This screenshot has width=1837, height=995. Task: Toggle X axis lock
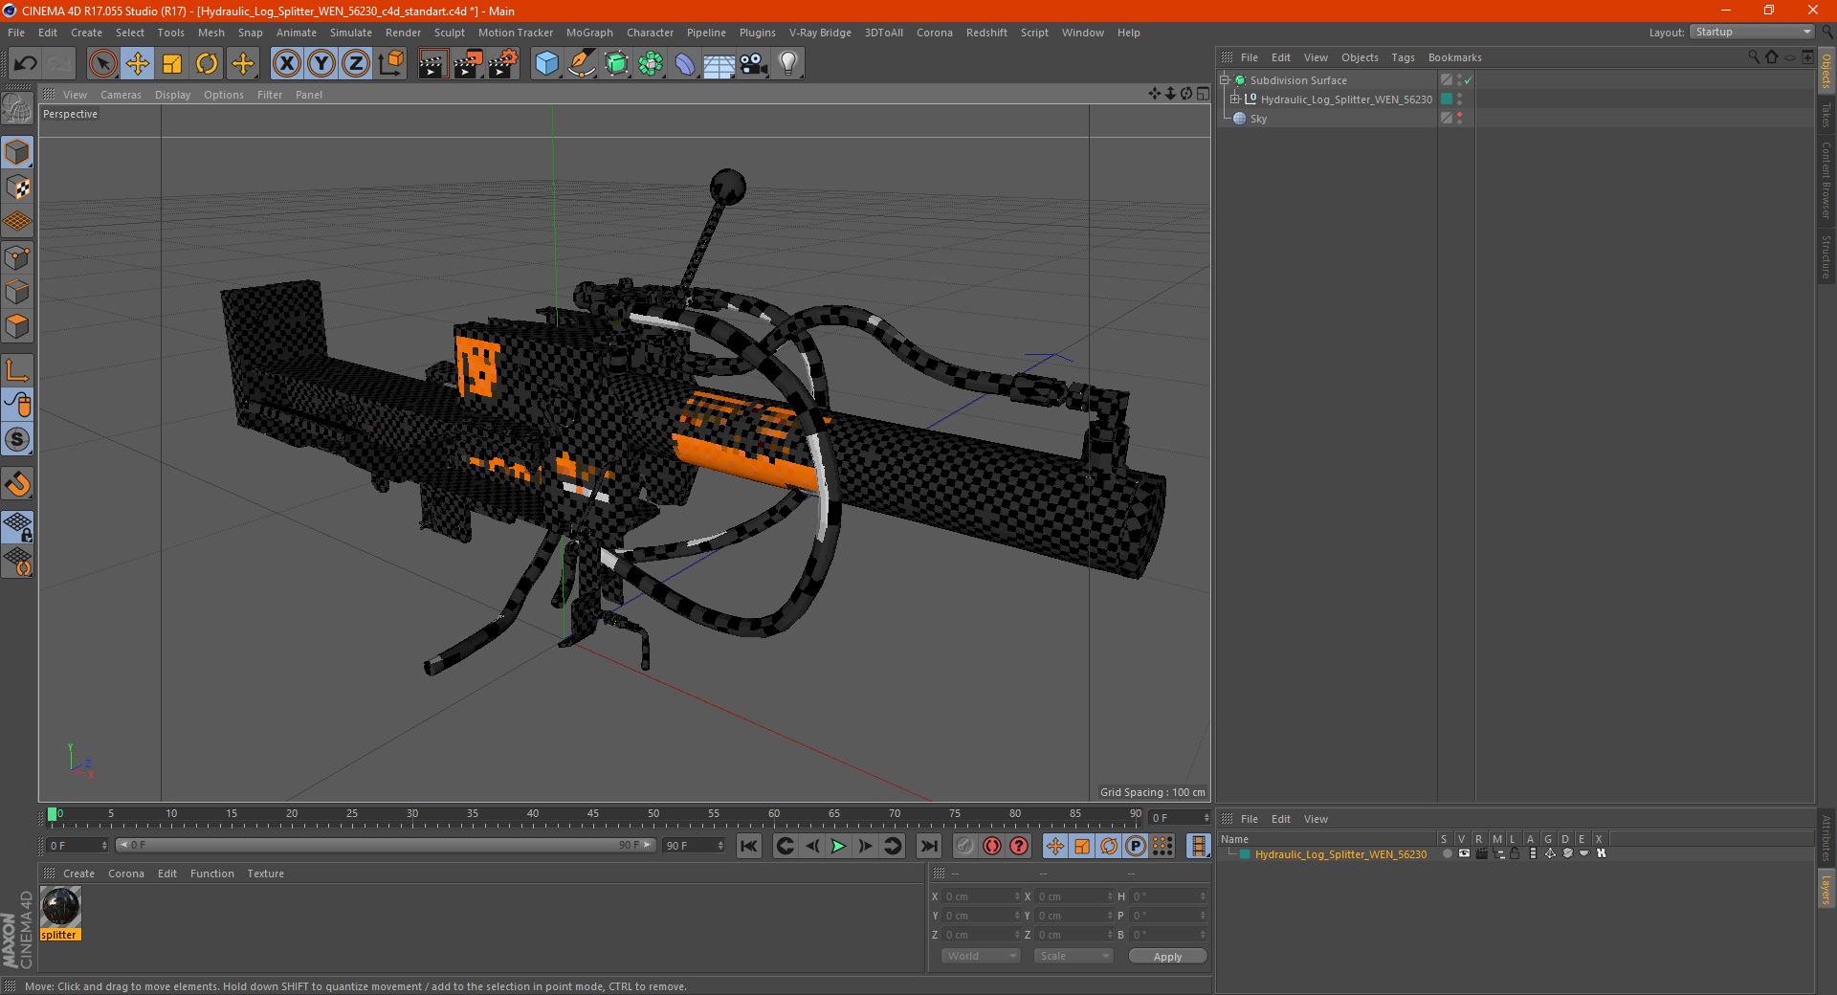[286, 64]
